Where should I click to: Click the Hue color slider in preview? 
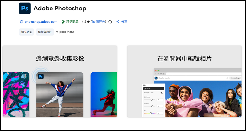coord(150,113)
